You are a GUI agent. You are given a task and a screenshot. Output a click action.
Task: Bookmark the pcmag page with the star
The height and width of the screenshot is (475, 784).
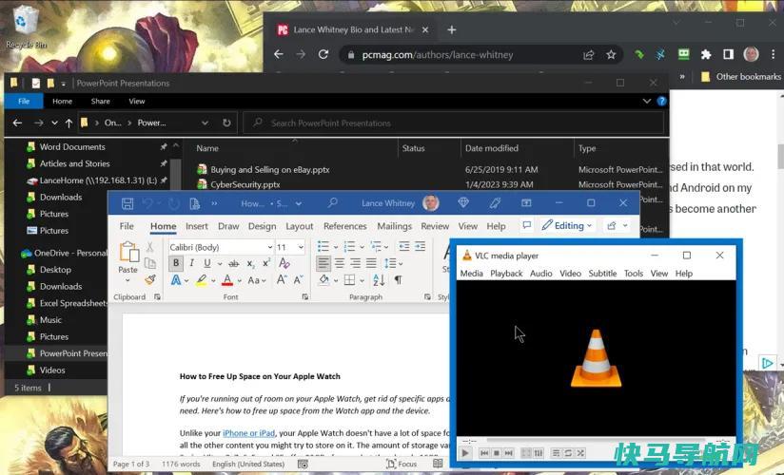(611, 54)
